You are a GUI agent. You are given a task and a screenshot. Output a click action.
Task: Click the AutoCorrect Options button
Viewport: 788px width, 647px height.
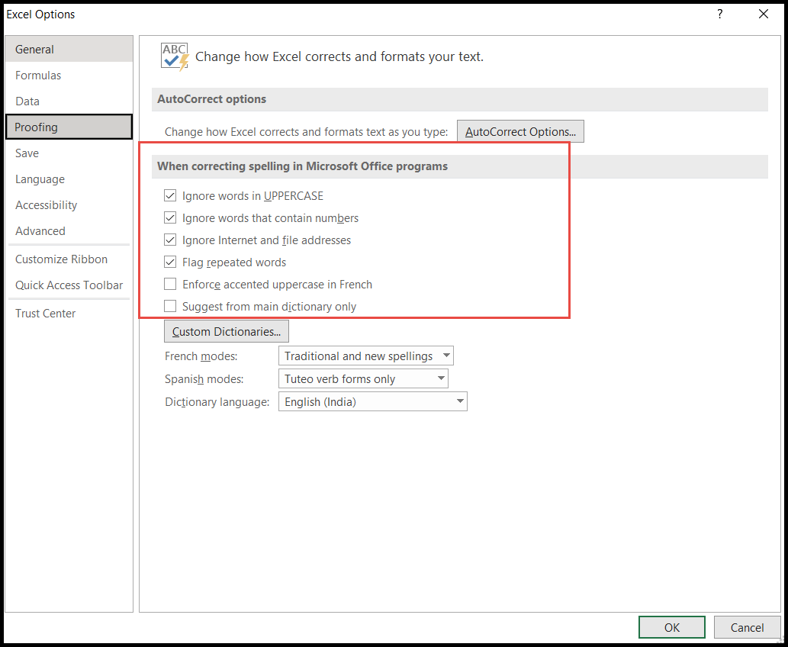tap(520, 132)
